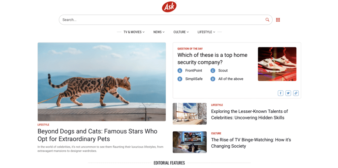
Task: Share question on Facebook
Action: coord(281,93)
